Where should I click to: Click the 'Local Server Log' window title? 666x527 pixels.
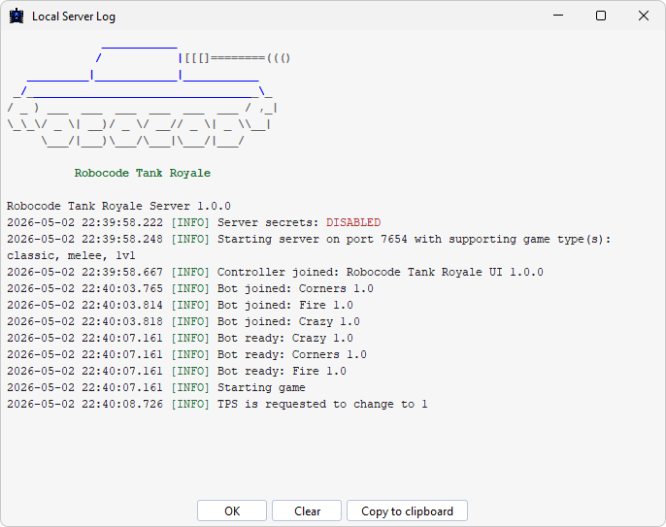(74, 16)
